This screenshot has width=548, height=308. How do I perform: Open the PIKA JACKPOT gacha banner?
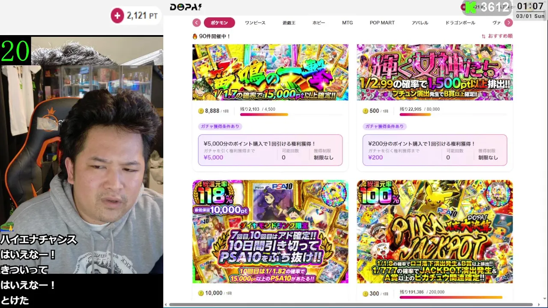[x=435, y=231]
